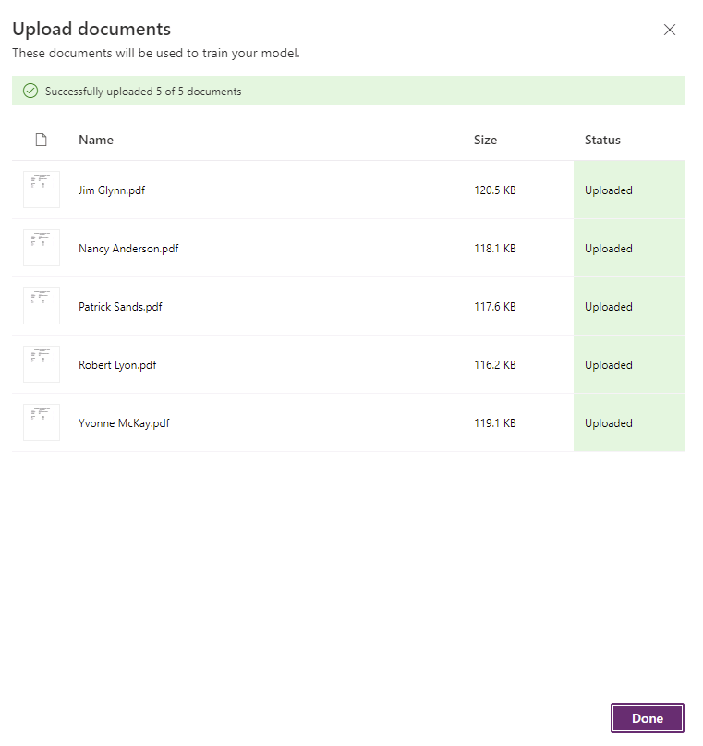Select the Yvonne McKay.pdf file name
This screenshot has width=703, height=746.
coord(124,423)
